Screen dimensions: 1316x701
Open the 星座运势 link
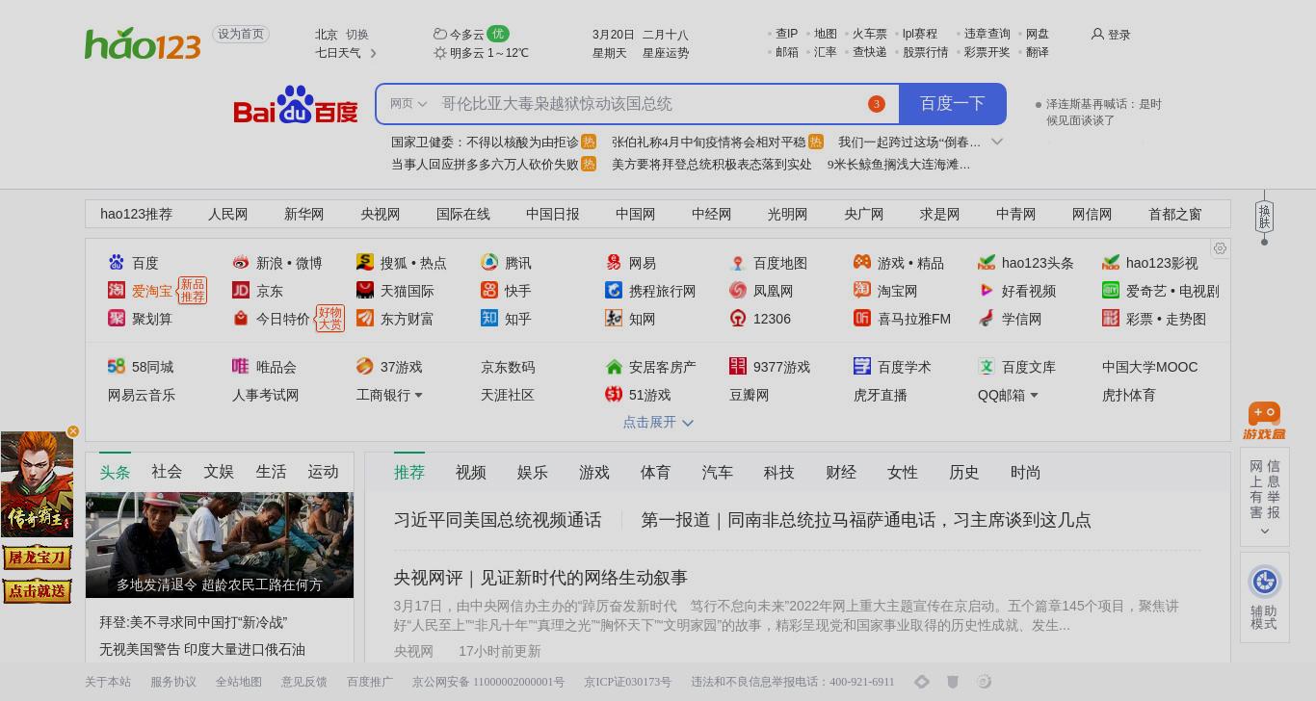tap(666, 53)
